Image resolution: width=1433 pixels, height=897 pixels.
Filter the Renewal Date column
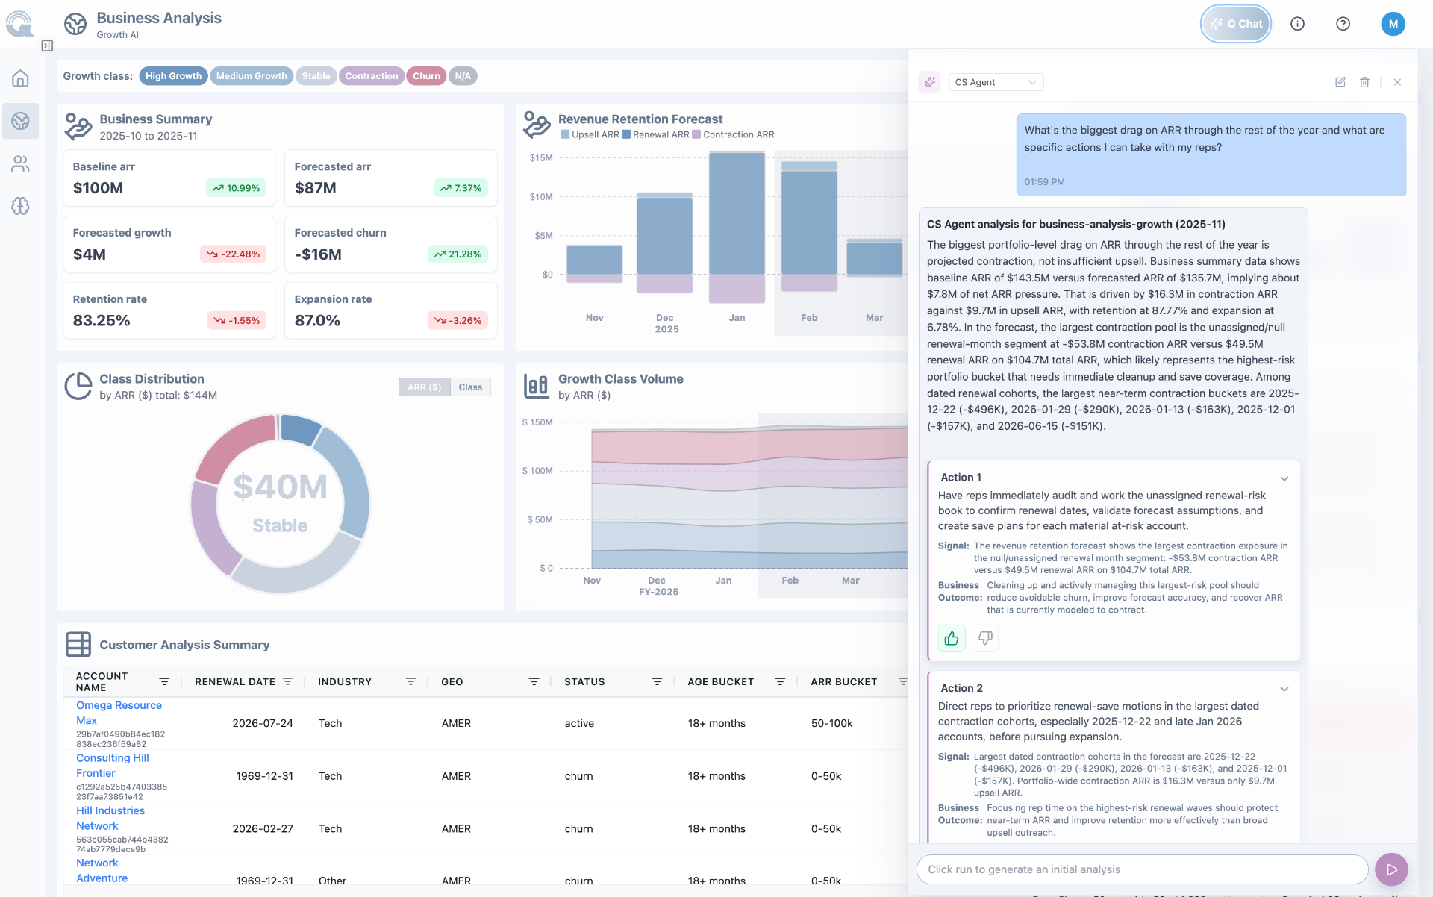point(287,681)
